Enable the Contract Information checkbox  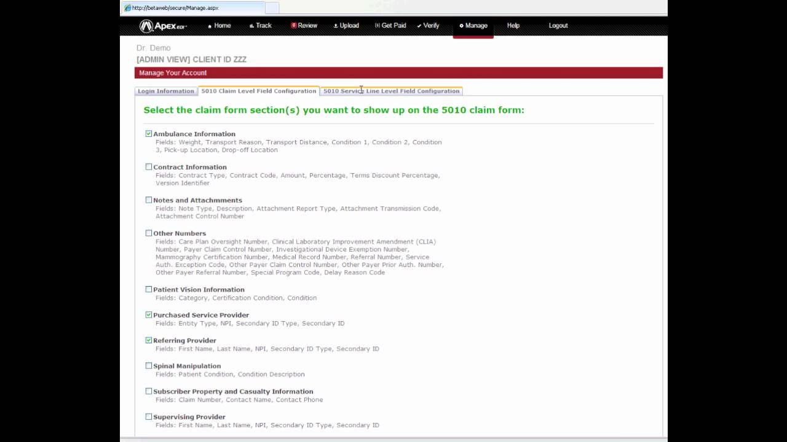[149, 166]
